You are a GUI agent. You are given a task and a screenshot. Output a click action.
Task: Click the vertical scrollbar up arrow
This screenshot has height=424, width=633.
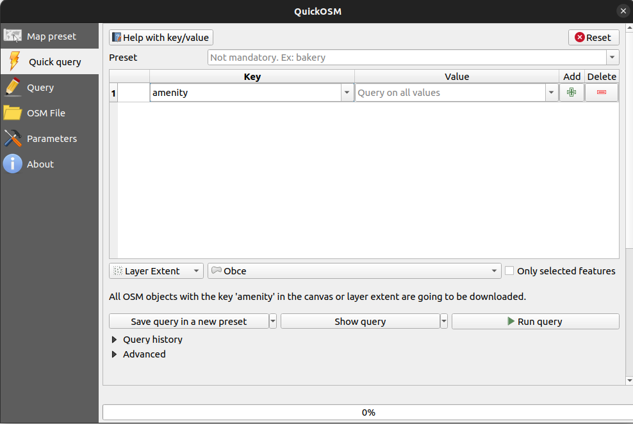[629, 27]
